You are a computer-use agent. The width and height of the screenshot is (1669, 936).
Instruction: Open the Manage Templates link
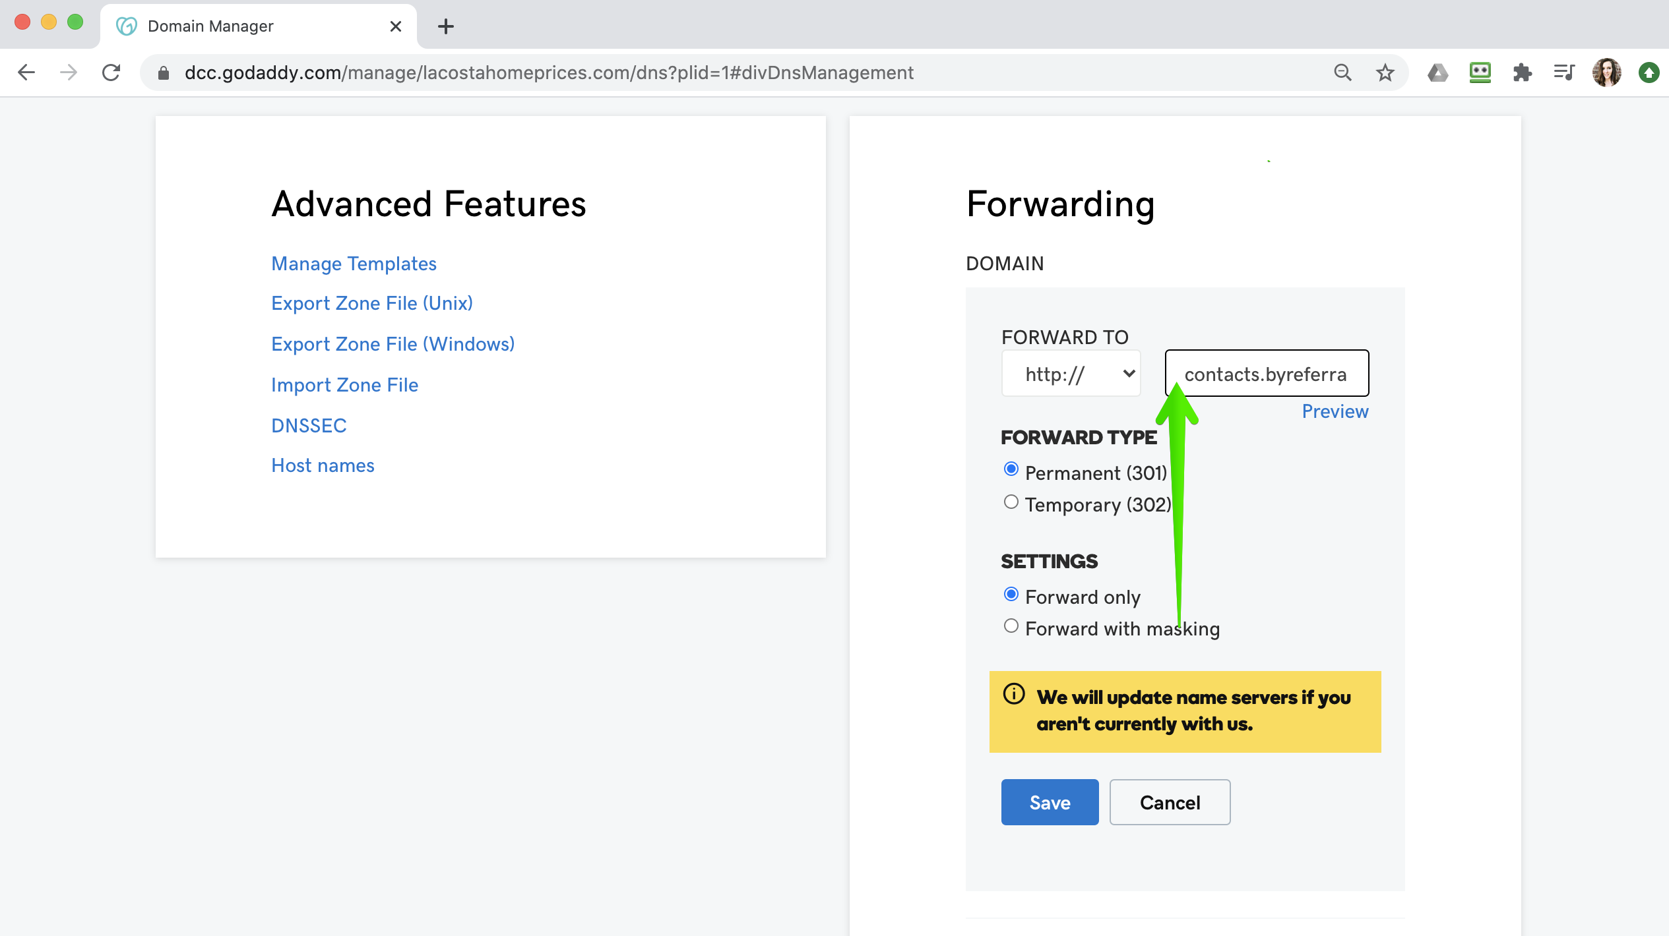(x=354, y=264)
